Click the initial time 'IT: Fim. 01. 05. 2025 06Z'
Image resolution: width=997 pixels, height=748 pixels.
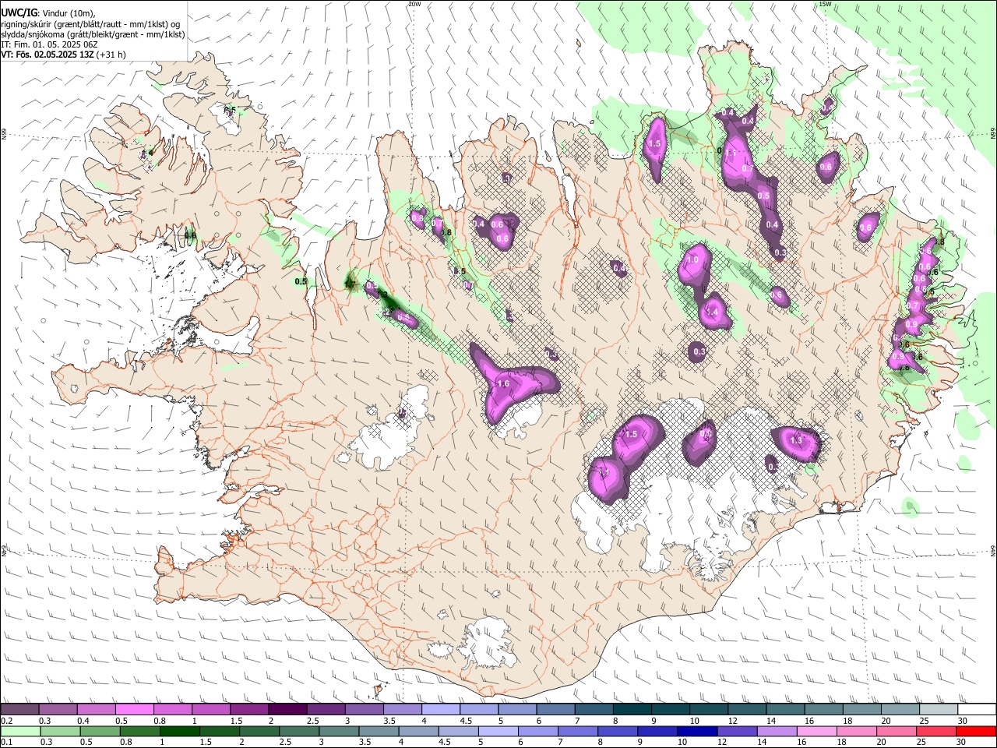click(48, 44)
